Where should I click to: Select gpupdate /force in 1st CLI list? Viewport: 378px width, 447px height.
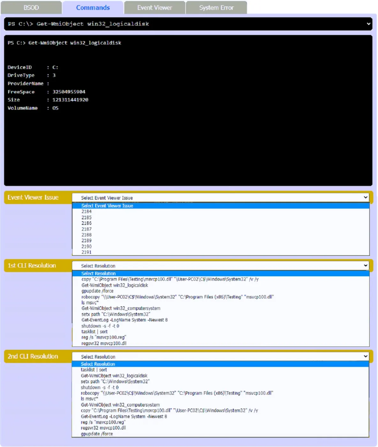(221, 291)
